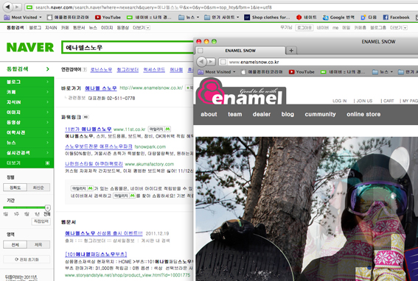The image size is (418, 281).
Task: Open 뉴스 bookmark folder in Naver window
Action: tap(189, 18)
